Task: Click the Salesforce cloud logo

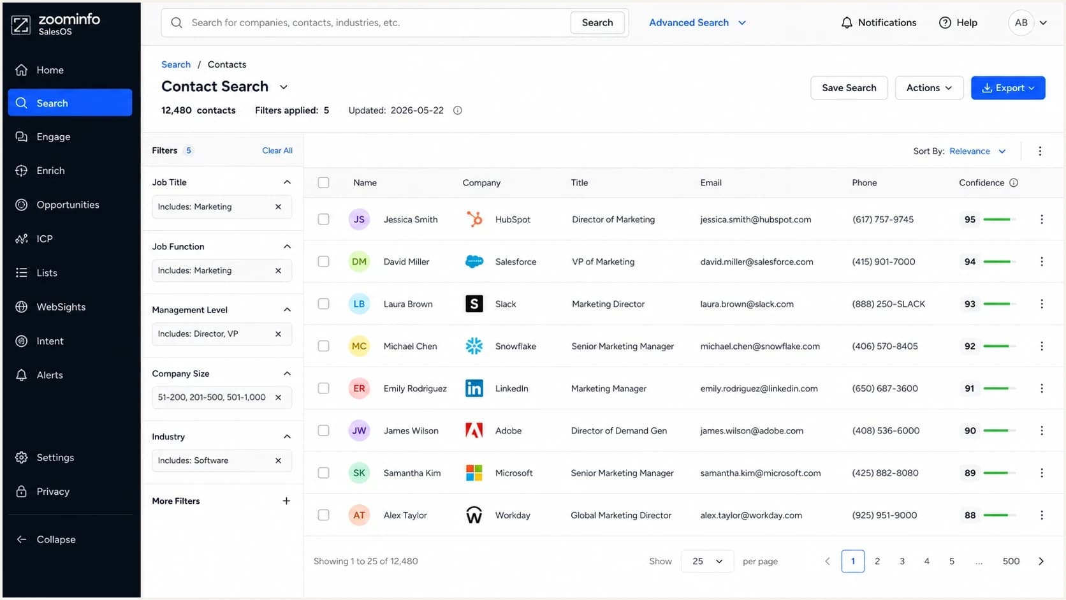Action: tap(474, 261)
